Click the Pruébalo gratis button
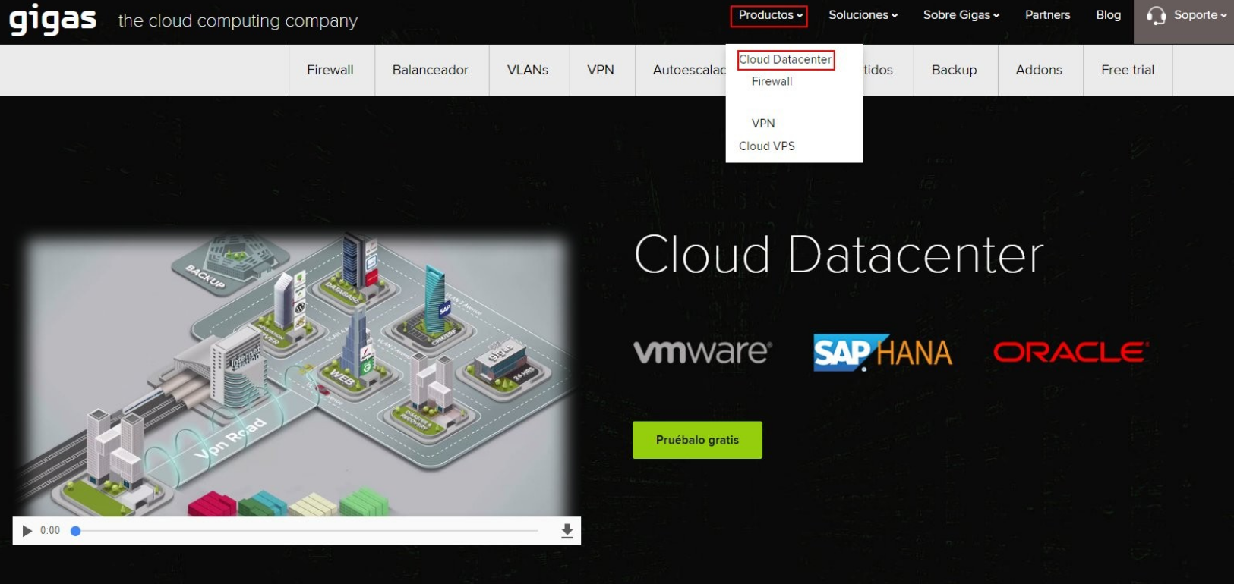The width and height of the screenshot is (1234, 584). (x=697, y=440)
